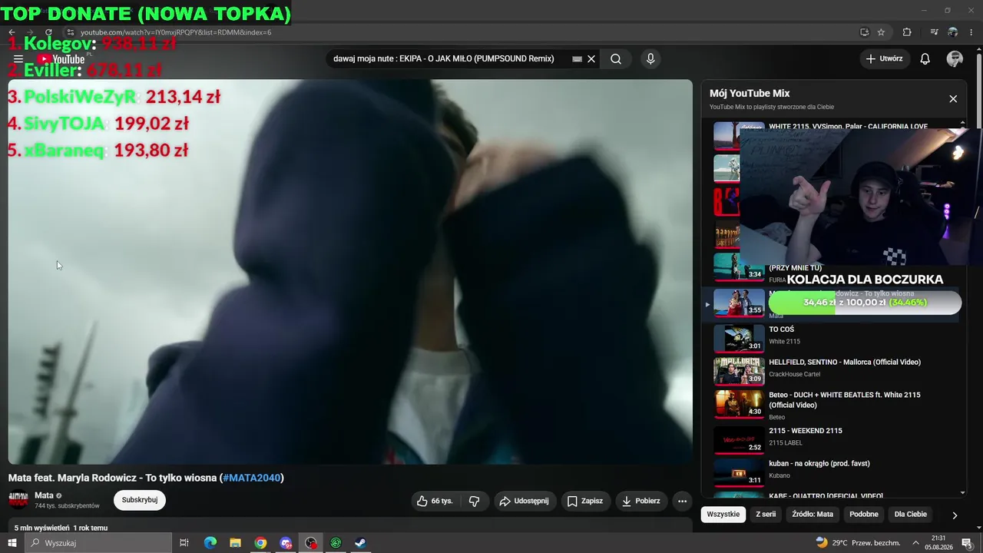The height and width of the screenshot is (553, 983).
Task: Click the Utwórz create button
Action: 884,59
